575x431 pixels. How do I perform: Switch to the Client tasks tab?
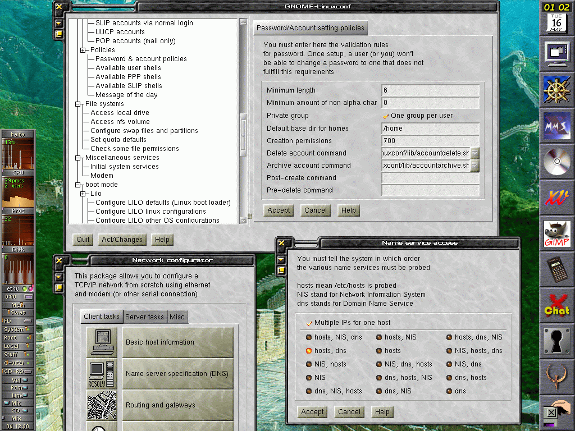pos(102,317)
